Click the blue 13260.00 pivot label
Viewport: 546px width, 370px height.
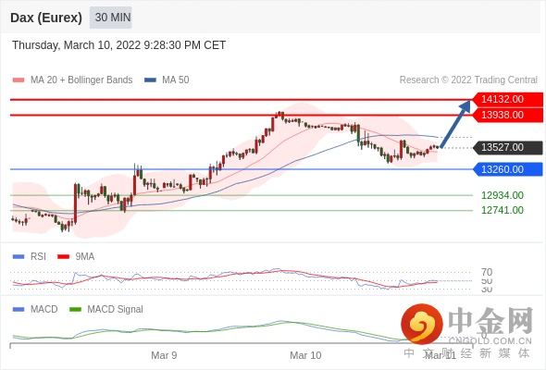(x=508, y=169)
